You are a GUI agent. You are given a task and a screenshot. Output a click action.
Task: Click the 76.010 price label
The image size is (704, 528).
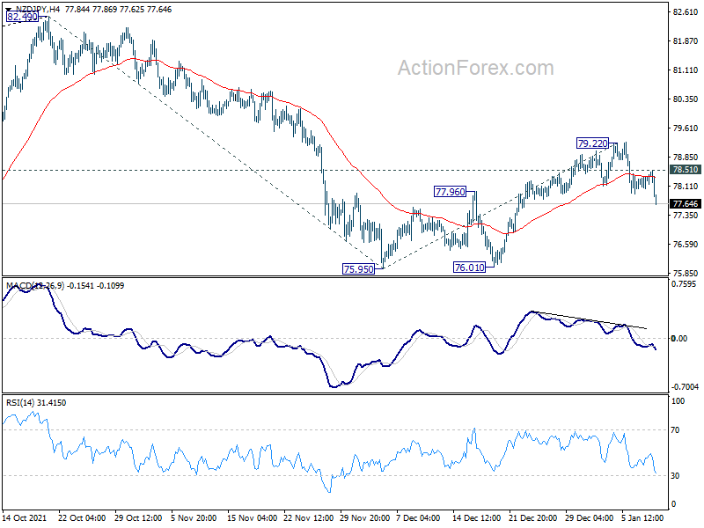pyautogui.click(x=470, y=268)
